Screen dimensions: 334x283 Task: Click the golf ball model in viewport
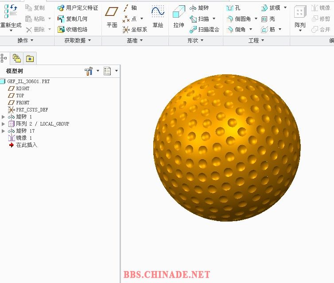[227, 148]
